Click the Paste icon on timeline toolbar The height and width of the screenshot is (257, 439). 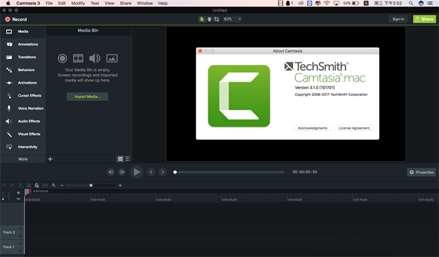(36, 186)
